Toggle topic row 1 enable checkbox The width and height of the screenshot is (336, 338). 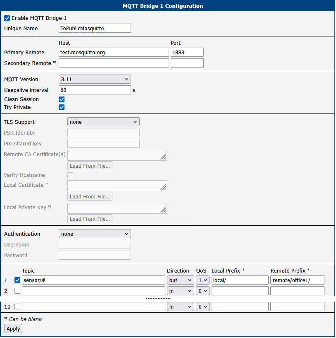(x=17, y=280)
